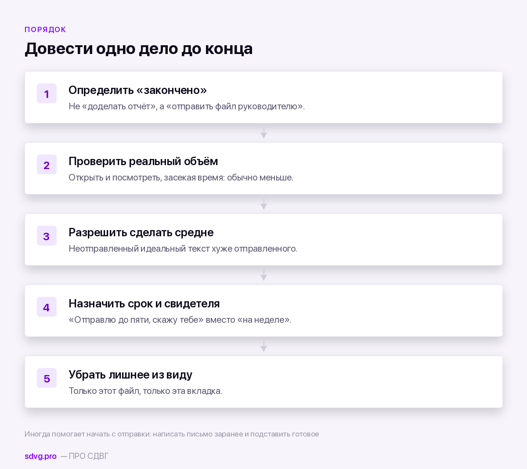Click the text 'Открыть и посмотреть, засекая время'
This screenshot has width=527, height=469.
pyautogui.click(x=146, y=177)
